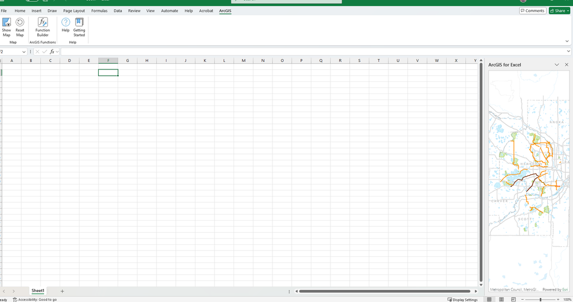Click the zoom slider handle

coord(540,300)
